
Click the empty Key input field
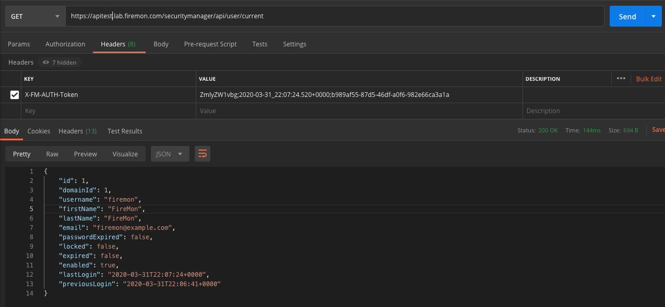[x=109, y=111]
